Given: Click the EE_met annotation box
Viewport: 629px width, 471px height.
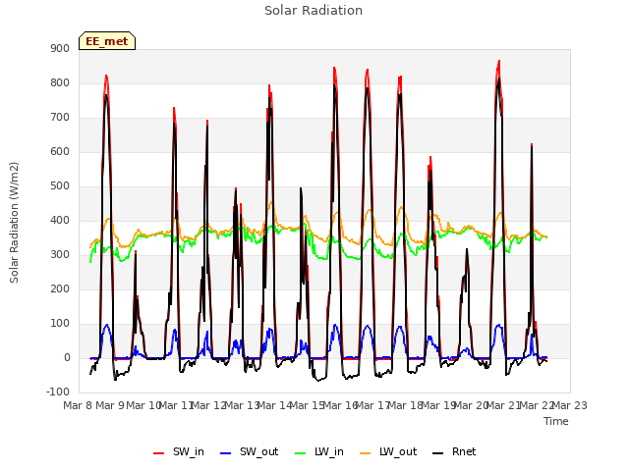Looking at the screenshot, I should (107, 41).
